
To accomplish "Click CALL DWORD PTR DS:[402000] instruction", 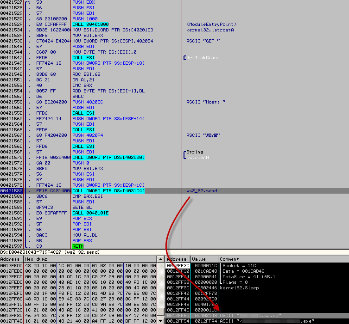I will coord(108,158).
